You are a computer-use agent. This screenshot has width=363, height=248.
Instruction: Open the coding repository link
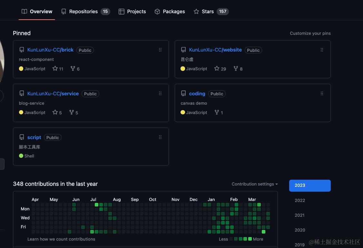(x=197, y=94)
